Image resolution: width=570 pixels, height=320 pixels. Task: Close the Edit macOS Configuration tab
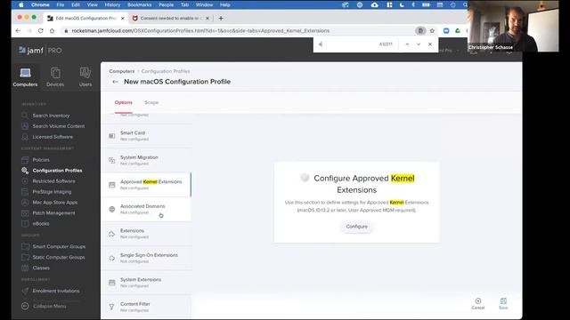(123, 18)
